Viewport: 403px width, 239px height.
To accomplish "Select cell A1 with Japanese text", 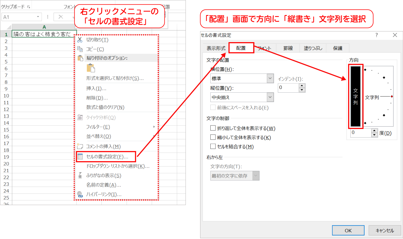I will pyautogui.click(x=44, y=34).
